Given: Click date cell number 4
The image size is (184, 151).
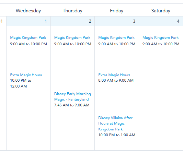Looking at the screenshot, I should click(x=161, y=21).
